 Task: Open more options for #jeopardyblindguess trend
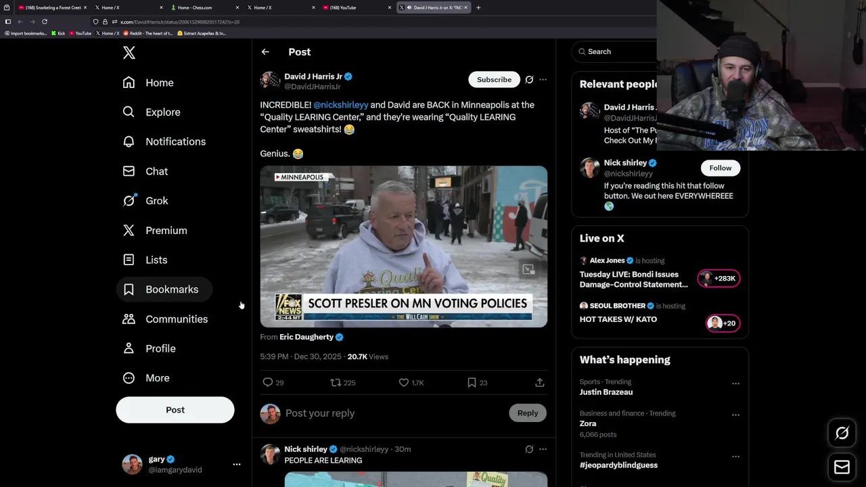735,457
